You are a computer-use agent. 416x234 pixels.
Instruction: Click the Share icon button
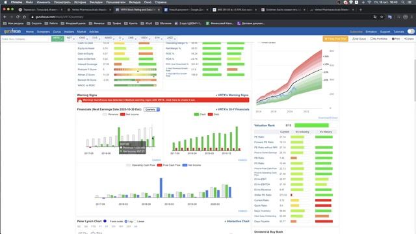(x=409, y=39)
